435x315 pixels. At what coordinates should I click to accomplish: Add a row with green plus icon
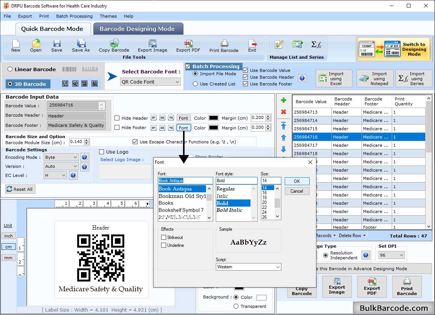[x=284, y=100]
